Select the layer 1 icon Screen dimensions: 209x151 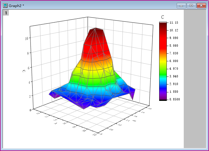[x=6, y=13]
